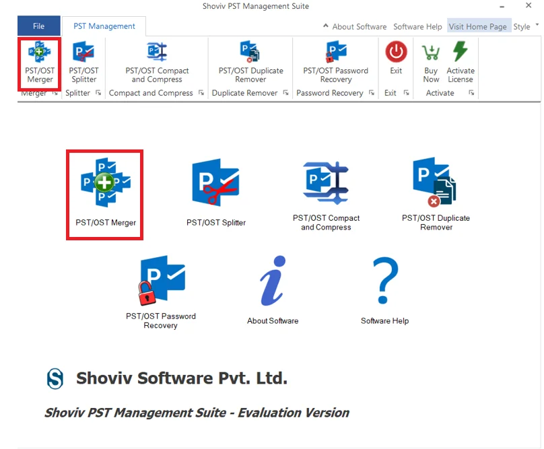Screen dimensions: 544x449
Task: Click Visit Home Page link
Action: [x=478, y=27]
